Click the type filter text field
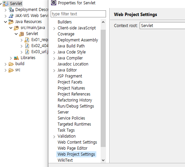 (78, 14)
